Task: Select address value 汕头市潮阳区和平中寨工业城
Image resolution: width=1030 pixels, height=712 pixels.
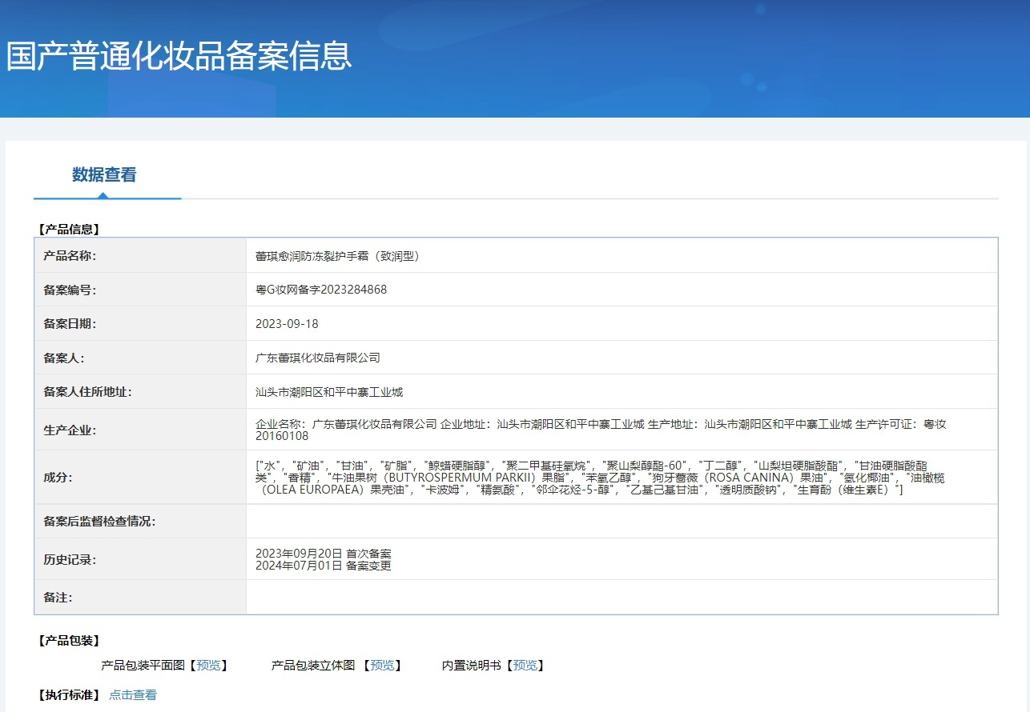Action: click(329, 392)
